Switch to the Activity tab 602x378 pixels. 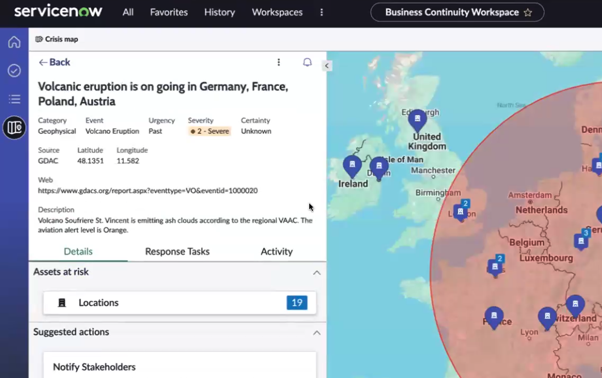276,251
